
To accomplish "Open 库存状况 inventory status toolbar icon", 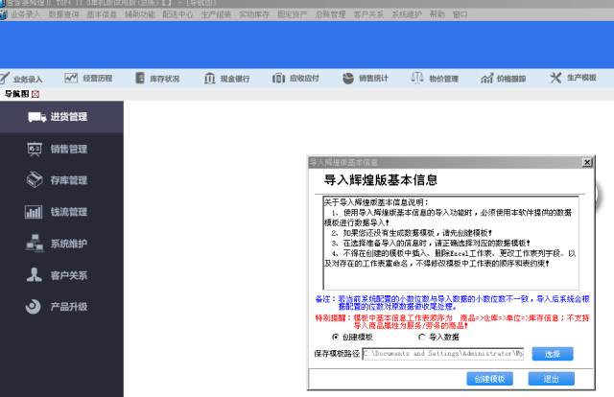I will (x=157, y=79).
